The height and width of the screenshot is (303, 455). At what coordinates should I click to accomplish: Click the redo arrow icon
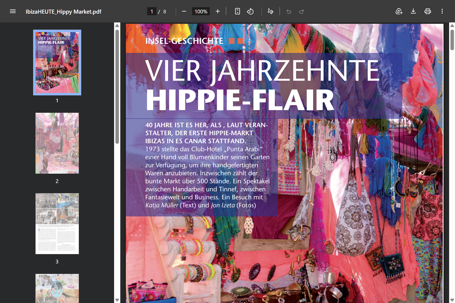click(302, 11)
